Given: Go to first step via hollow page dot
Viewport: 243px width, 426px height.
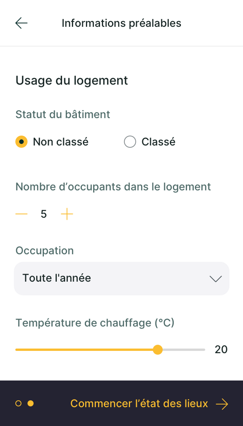Looking at the screenshot, I should [x=19, y=403].
